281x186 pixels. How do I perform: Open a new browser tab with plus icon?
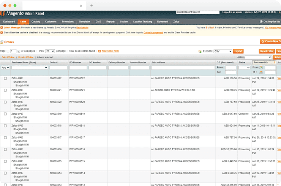pos(92,6)
